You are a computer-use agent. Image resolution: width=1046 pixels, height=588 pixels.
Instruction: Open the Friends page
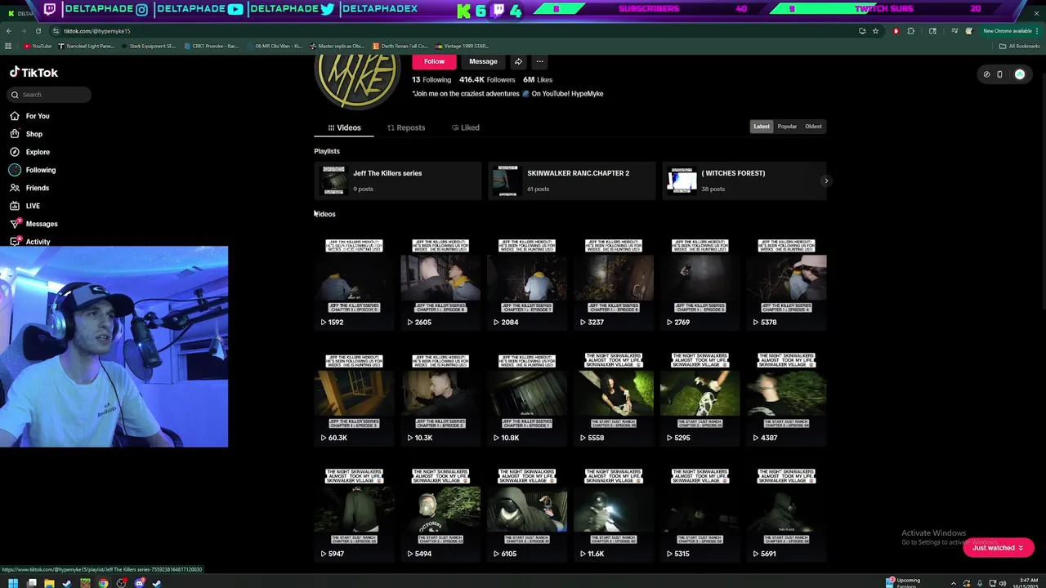pyautogui.click(x=29, y=188)
